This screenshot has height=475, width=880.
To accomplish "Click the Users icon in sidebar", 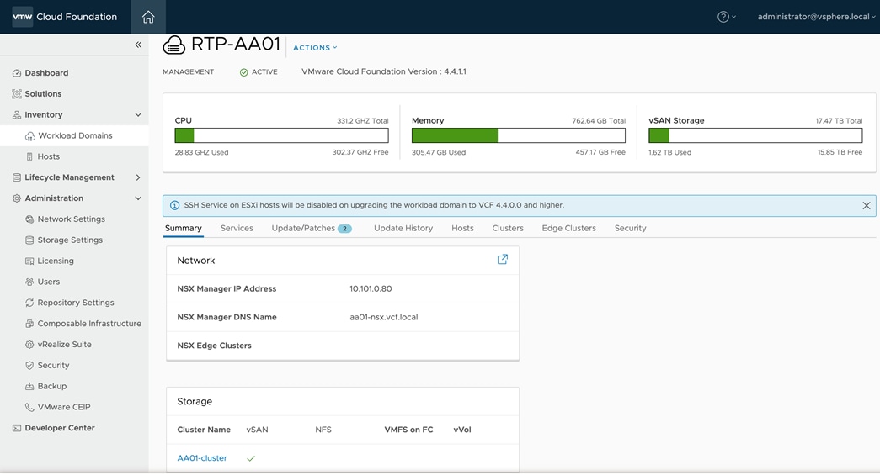I will click(x=29, y=282).
